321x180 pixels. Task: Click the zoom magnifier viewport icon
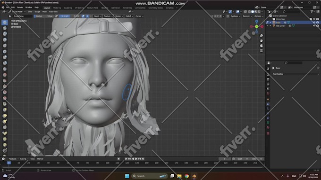click(x=261, y=36)
